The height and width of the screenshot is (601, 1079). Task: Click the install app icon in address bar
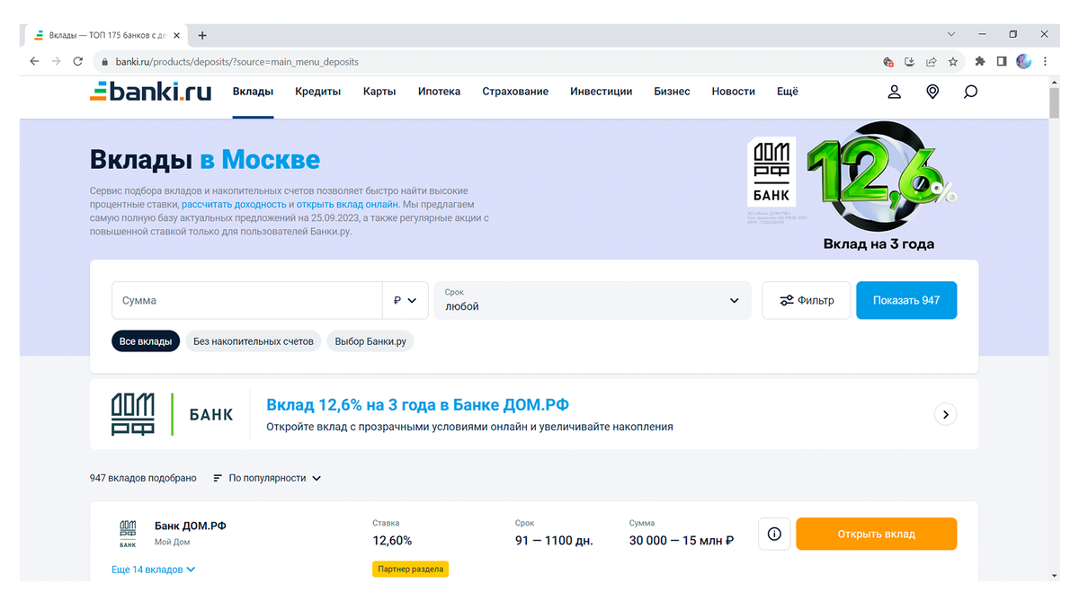click(x=909, y=62)
